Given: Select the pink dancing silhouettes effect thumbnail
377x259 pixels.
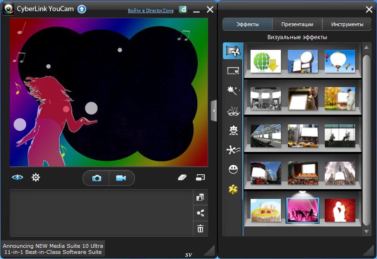Looking at the screenshot, I should pyautogui.click(x=302, y=210).
